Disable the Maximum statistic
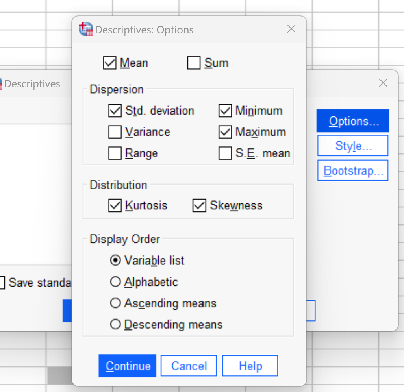Image resolution: width=404 pixels, height=392 pixels. point(225,132)
